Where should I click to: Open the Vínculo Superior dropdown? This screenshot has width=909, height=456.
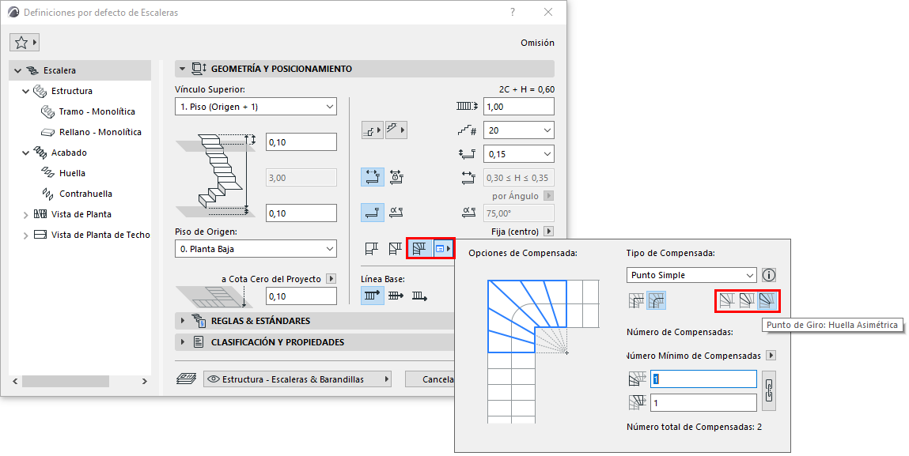click(256, 107)
